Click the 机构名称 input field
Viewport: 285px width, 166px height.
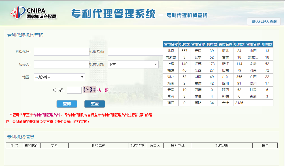point(135,51)
